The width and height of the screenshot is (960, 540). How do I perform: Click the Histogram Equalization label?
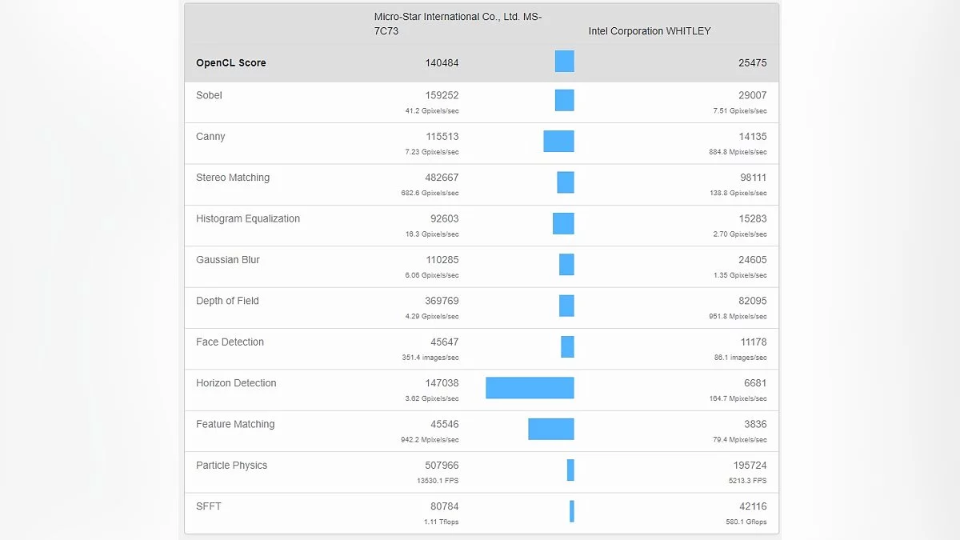click(248, 218)
